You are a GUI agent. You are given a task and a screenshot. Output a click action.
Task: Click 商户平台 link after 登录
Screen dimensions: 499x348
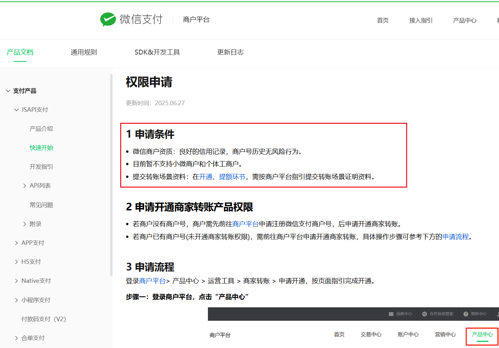[152, 281]
